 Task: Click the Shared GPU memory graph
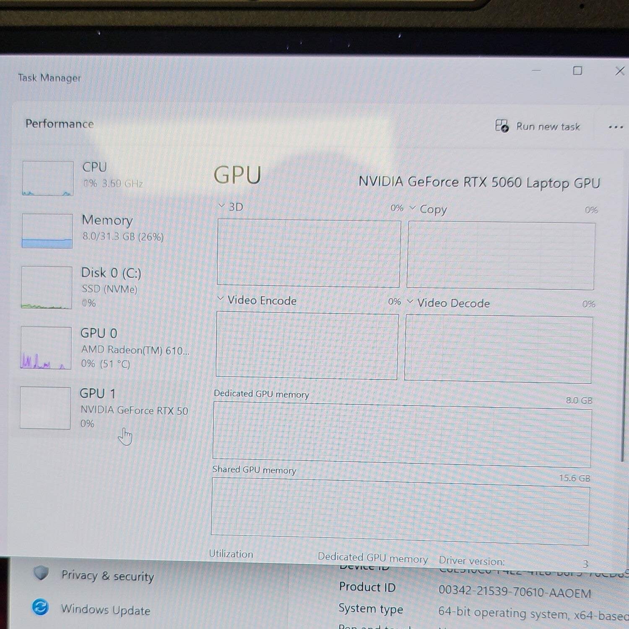[400, 511]
